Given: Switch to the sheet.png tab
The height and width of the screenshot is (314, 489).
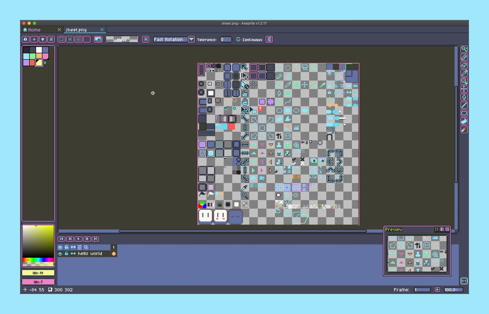Looking at the screenshot, I should coord(76,30).
